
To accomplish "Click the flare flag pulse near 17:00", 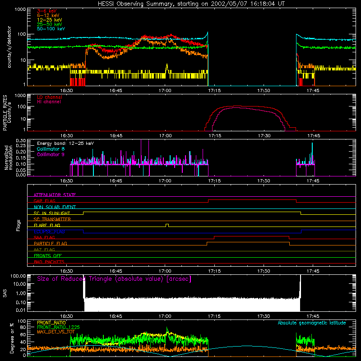I will (x=167, y=225).
